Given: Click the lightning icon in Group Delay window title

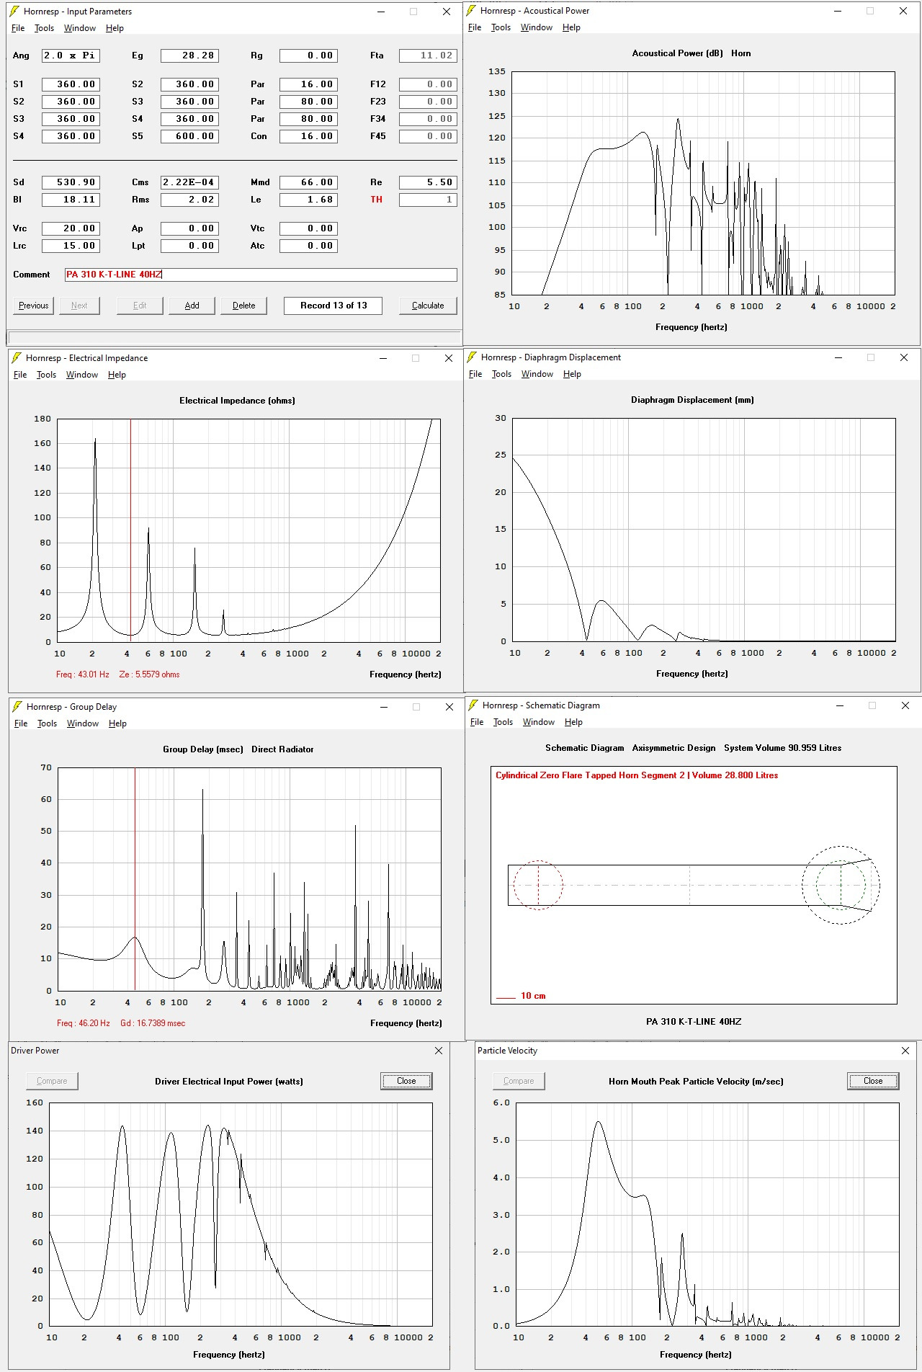Looking at the screenshot, I should 17,707.
